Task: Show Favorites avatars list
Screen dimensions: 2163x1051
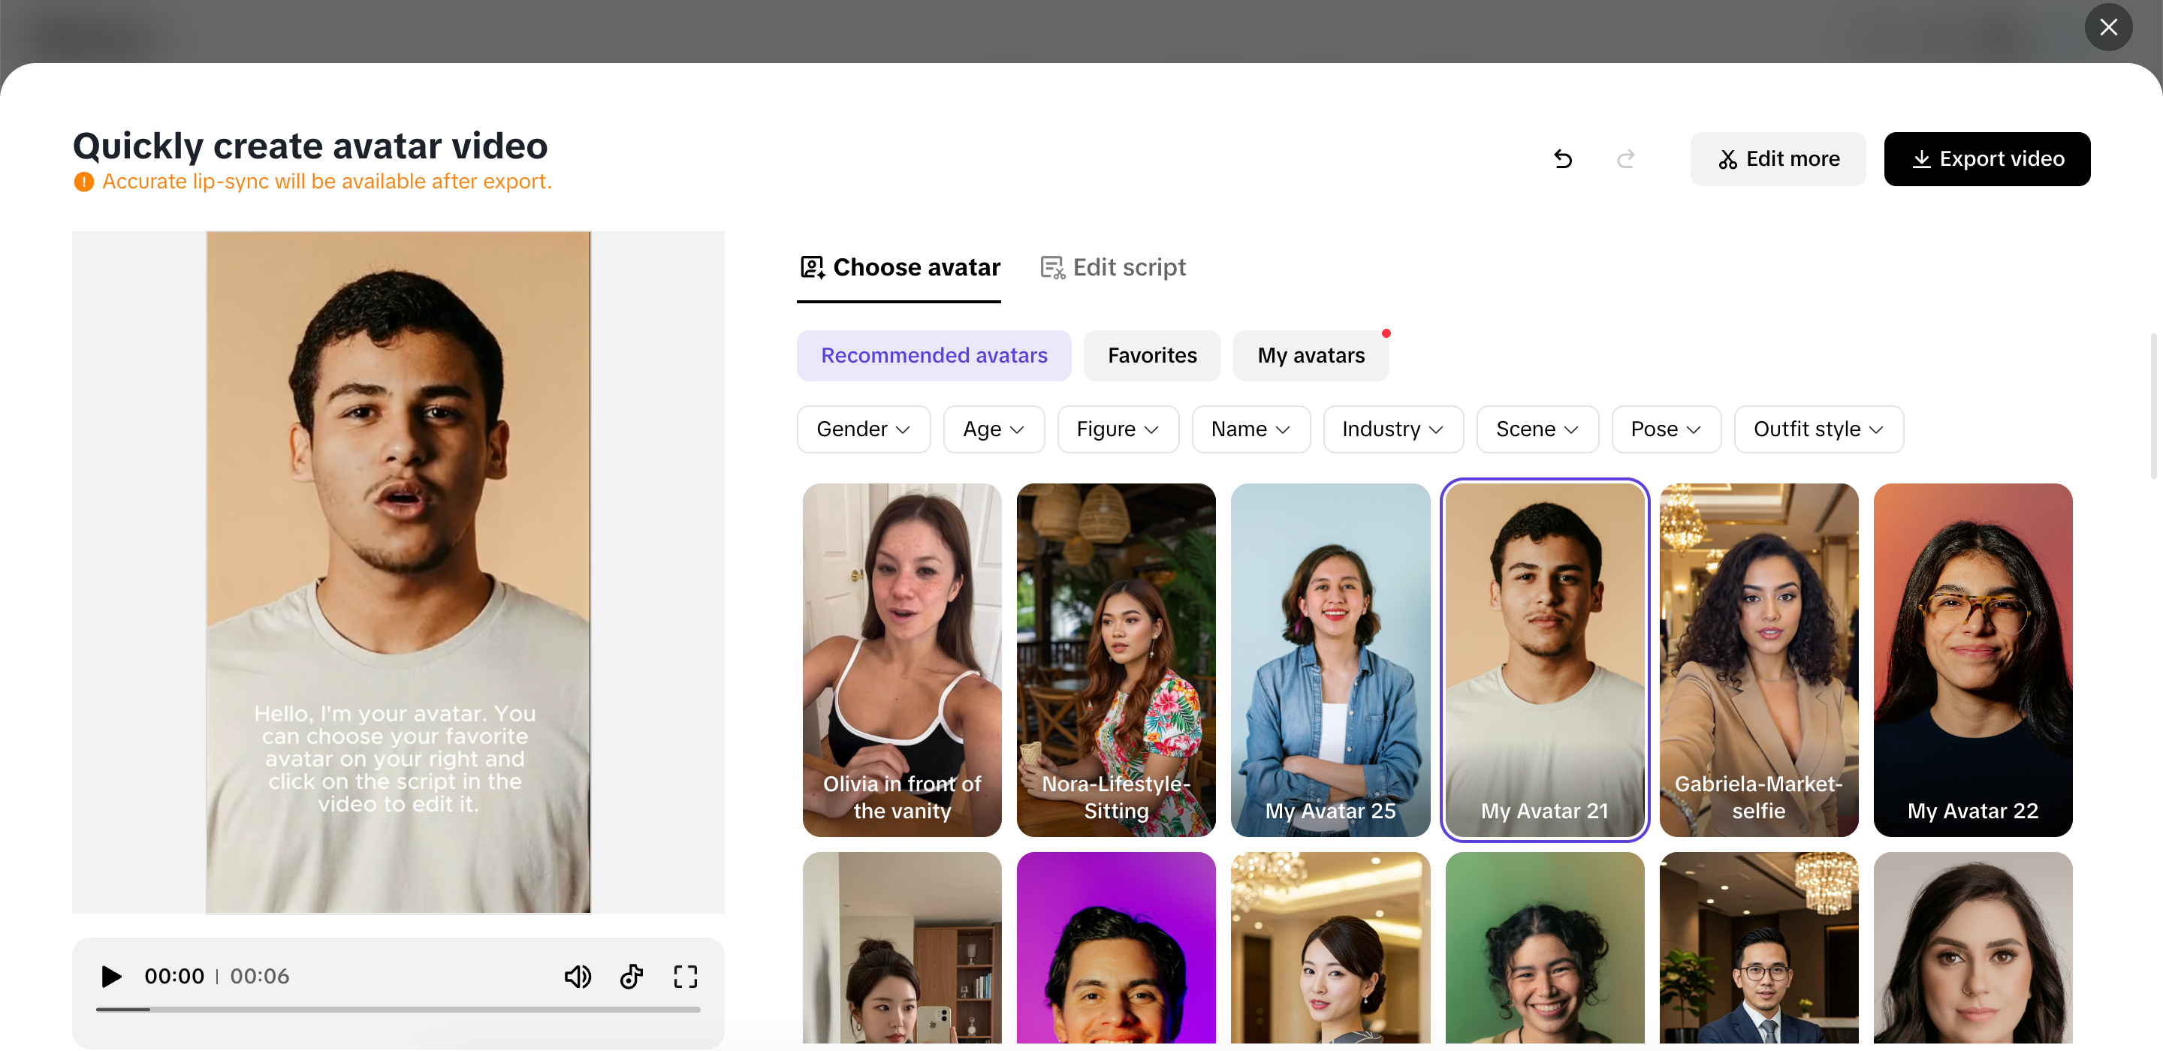Action: click(1151, 355)
